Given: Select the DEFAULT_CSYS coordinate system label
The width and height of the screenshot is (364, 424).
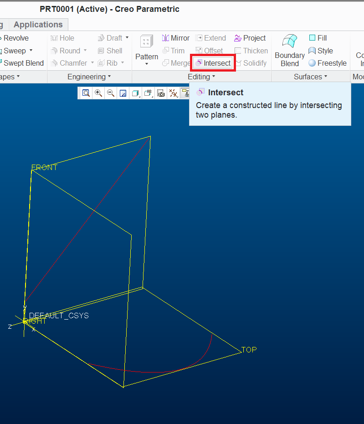Looking at the screenshot, I should 59,315.
